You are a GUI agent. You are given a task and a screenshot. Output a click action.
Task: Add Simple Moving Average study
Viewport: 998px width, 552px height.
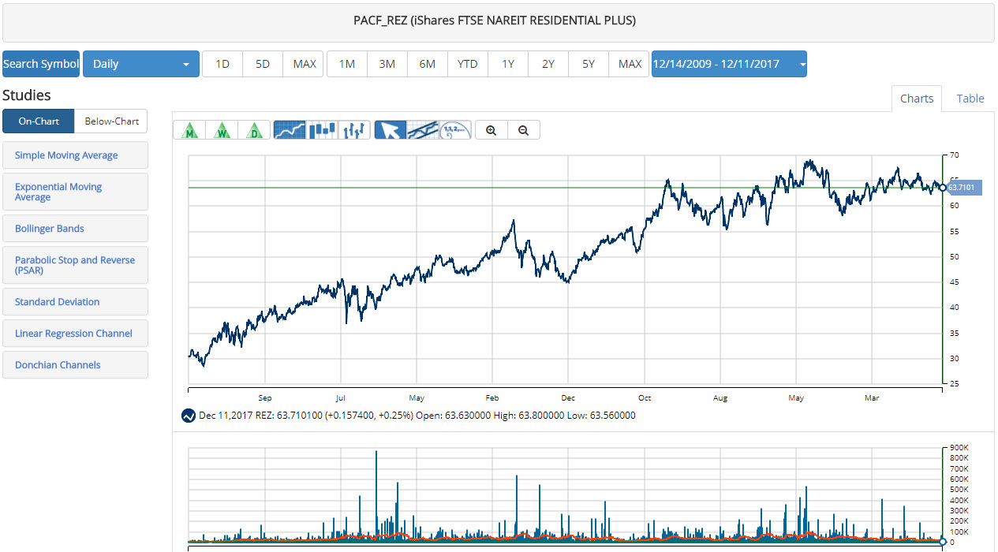tap(75, 155)
